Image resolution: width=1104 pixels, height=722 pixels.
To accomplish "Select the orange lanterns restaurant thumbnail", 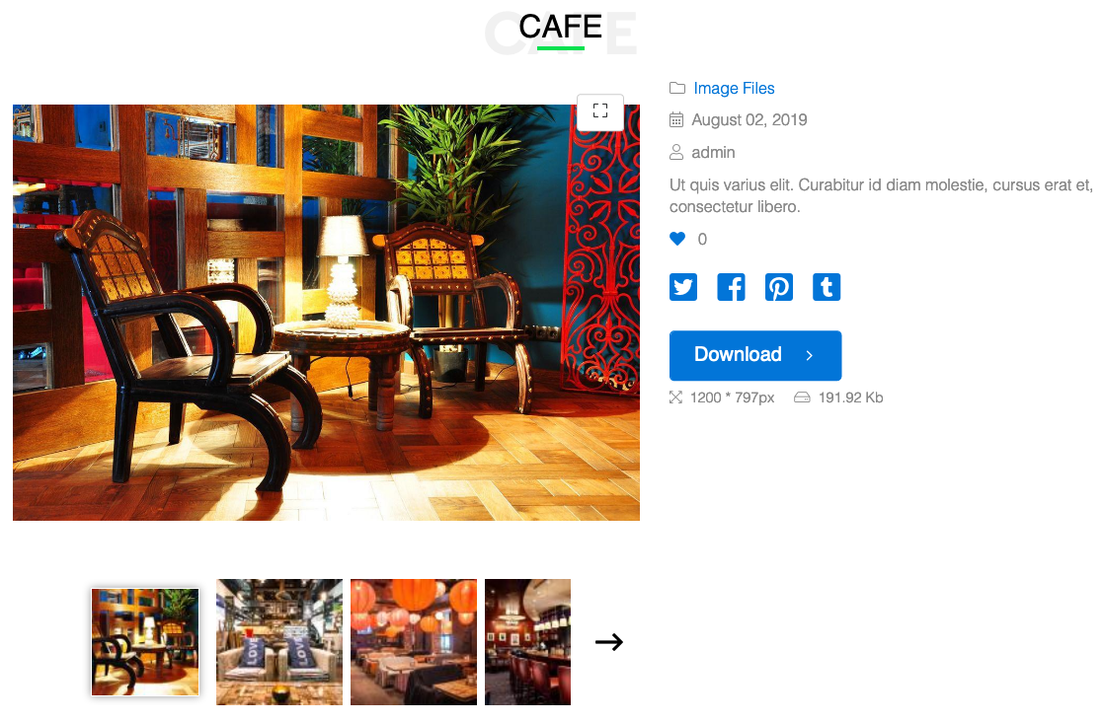I will tap(414, 642).
